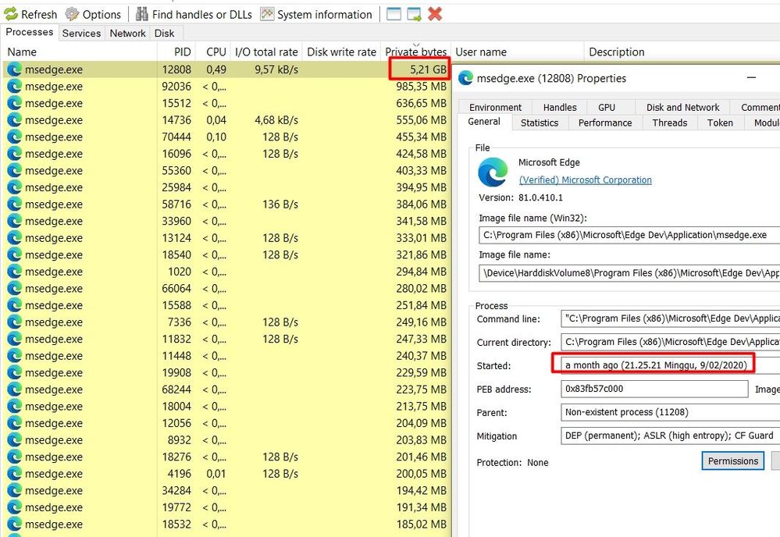Click Edge icon of PID 18532 row
Screen dimensions: 780x537
tap(15, 525)
